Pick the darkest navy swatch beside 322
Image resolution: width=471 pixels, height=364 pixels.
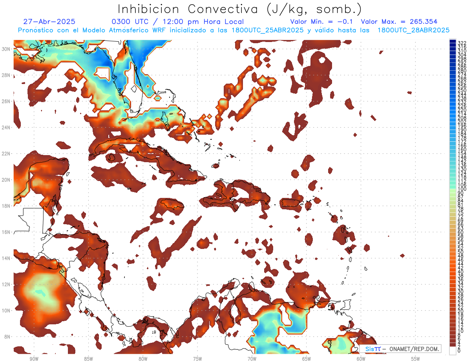453,41
